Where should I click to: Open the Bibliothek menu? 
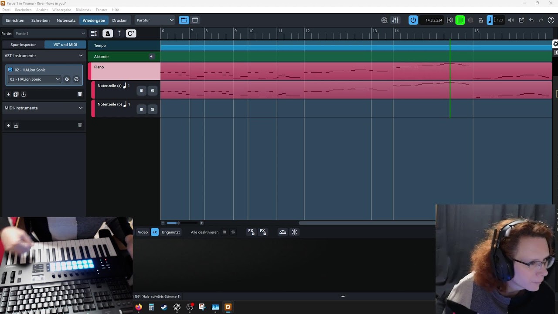click(83, 10)
